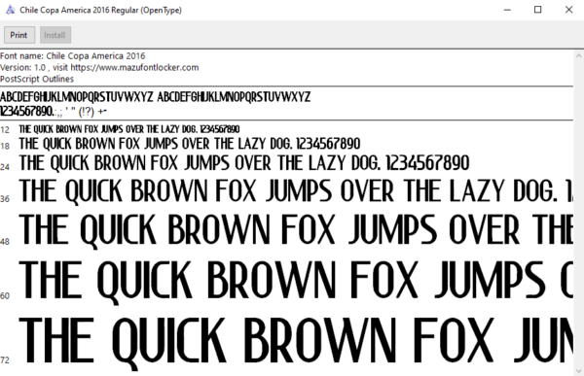Click the size 18 label
Viewport: 584px width, 376px height.
click(5, 146)
